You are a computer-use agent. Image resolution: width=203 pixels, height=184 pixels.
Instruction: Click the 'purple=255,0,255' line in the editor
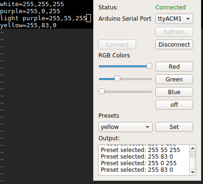click(30, 11)
